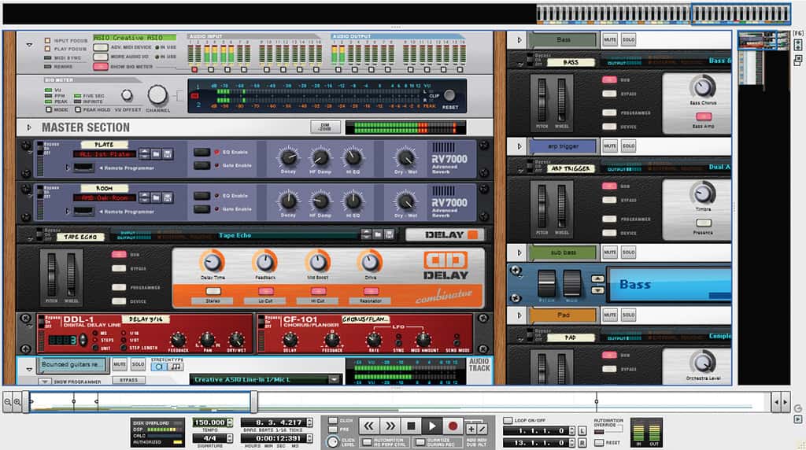Expand Remote Programmer on Room RV7000
Viewport: 806px width, 450px height.
point(68,211)
